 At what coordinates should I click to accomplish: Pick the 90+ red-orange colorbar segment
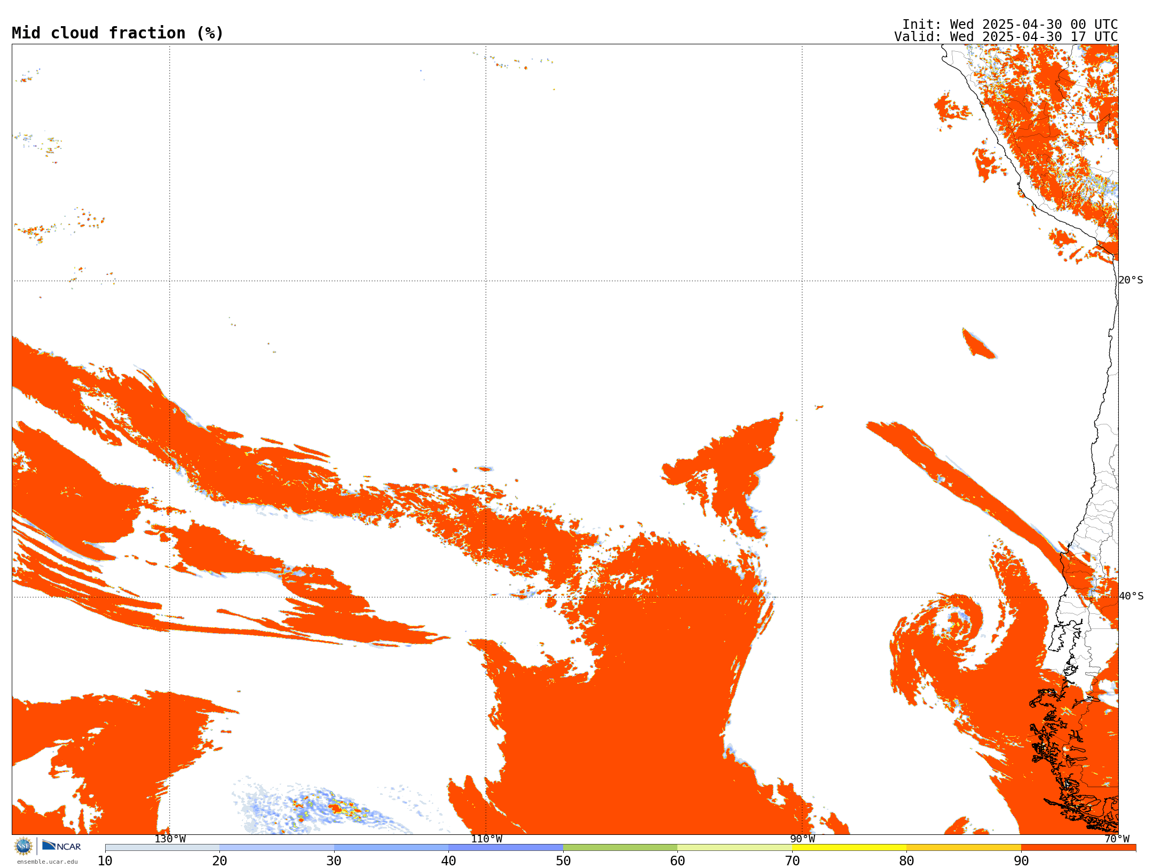point(1078,848)
